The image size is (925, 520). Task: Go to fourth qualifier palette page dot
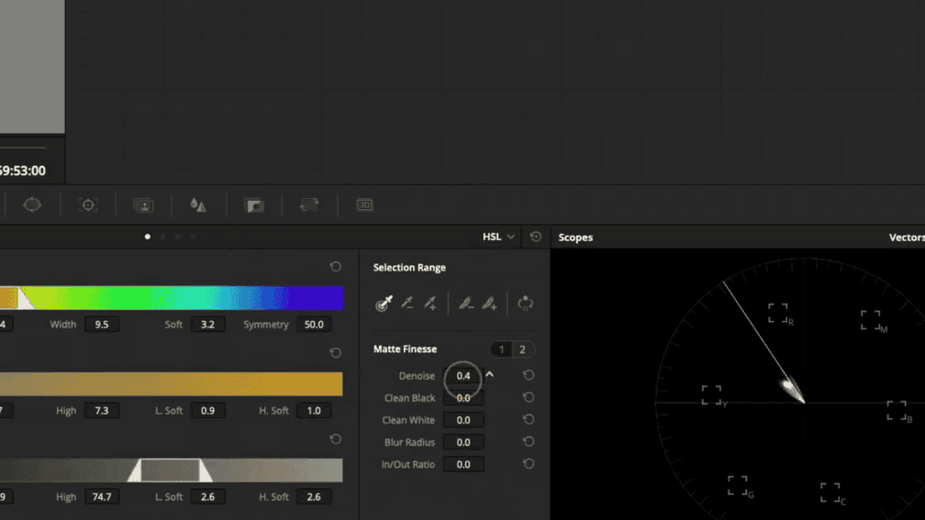pyautogui.click(x=193, y=237)
